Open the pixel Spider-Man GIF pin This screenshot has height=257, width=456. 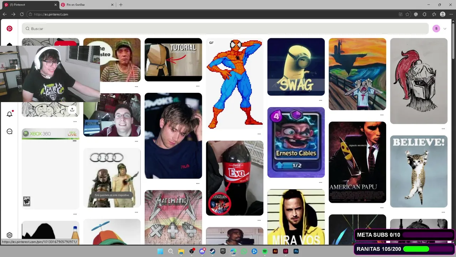[x=235, y=84]
